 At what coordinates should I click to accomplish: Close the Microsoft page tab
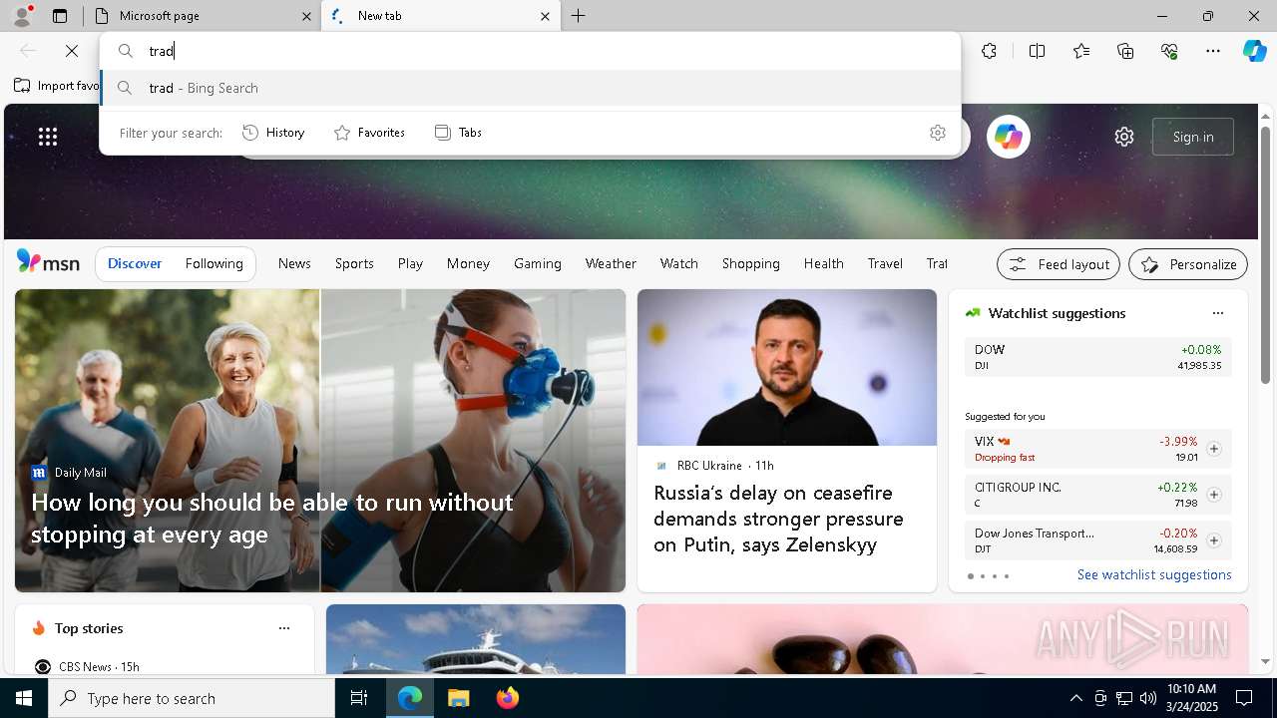coord(306,16)
